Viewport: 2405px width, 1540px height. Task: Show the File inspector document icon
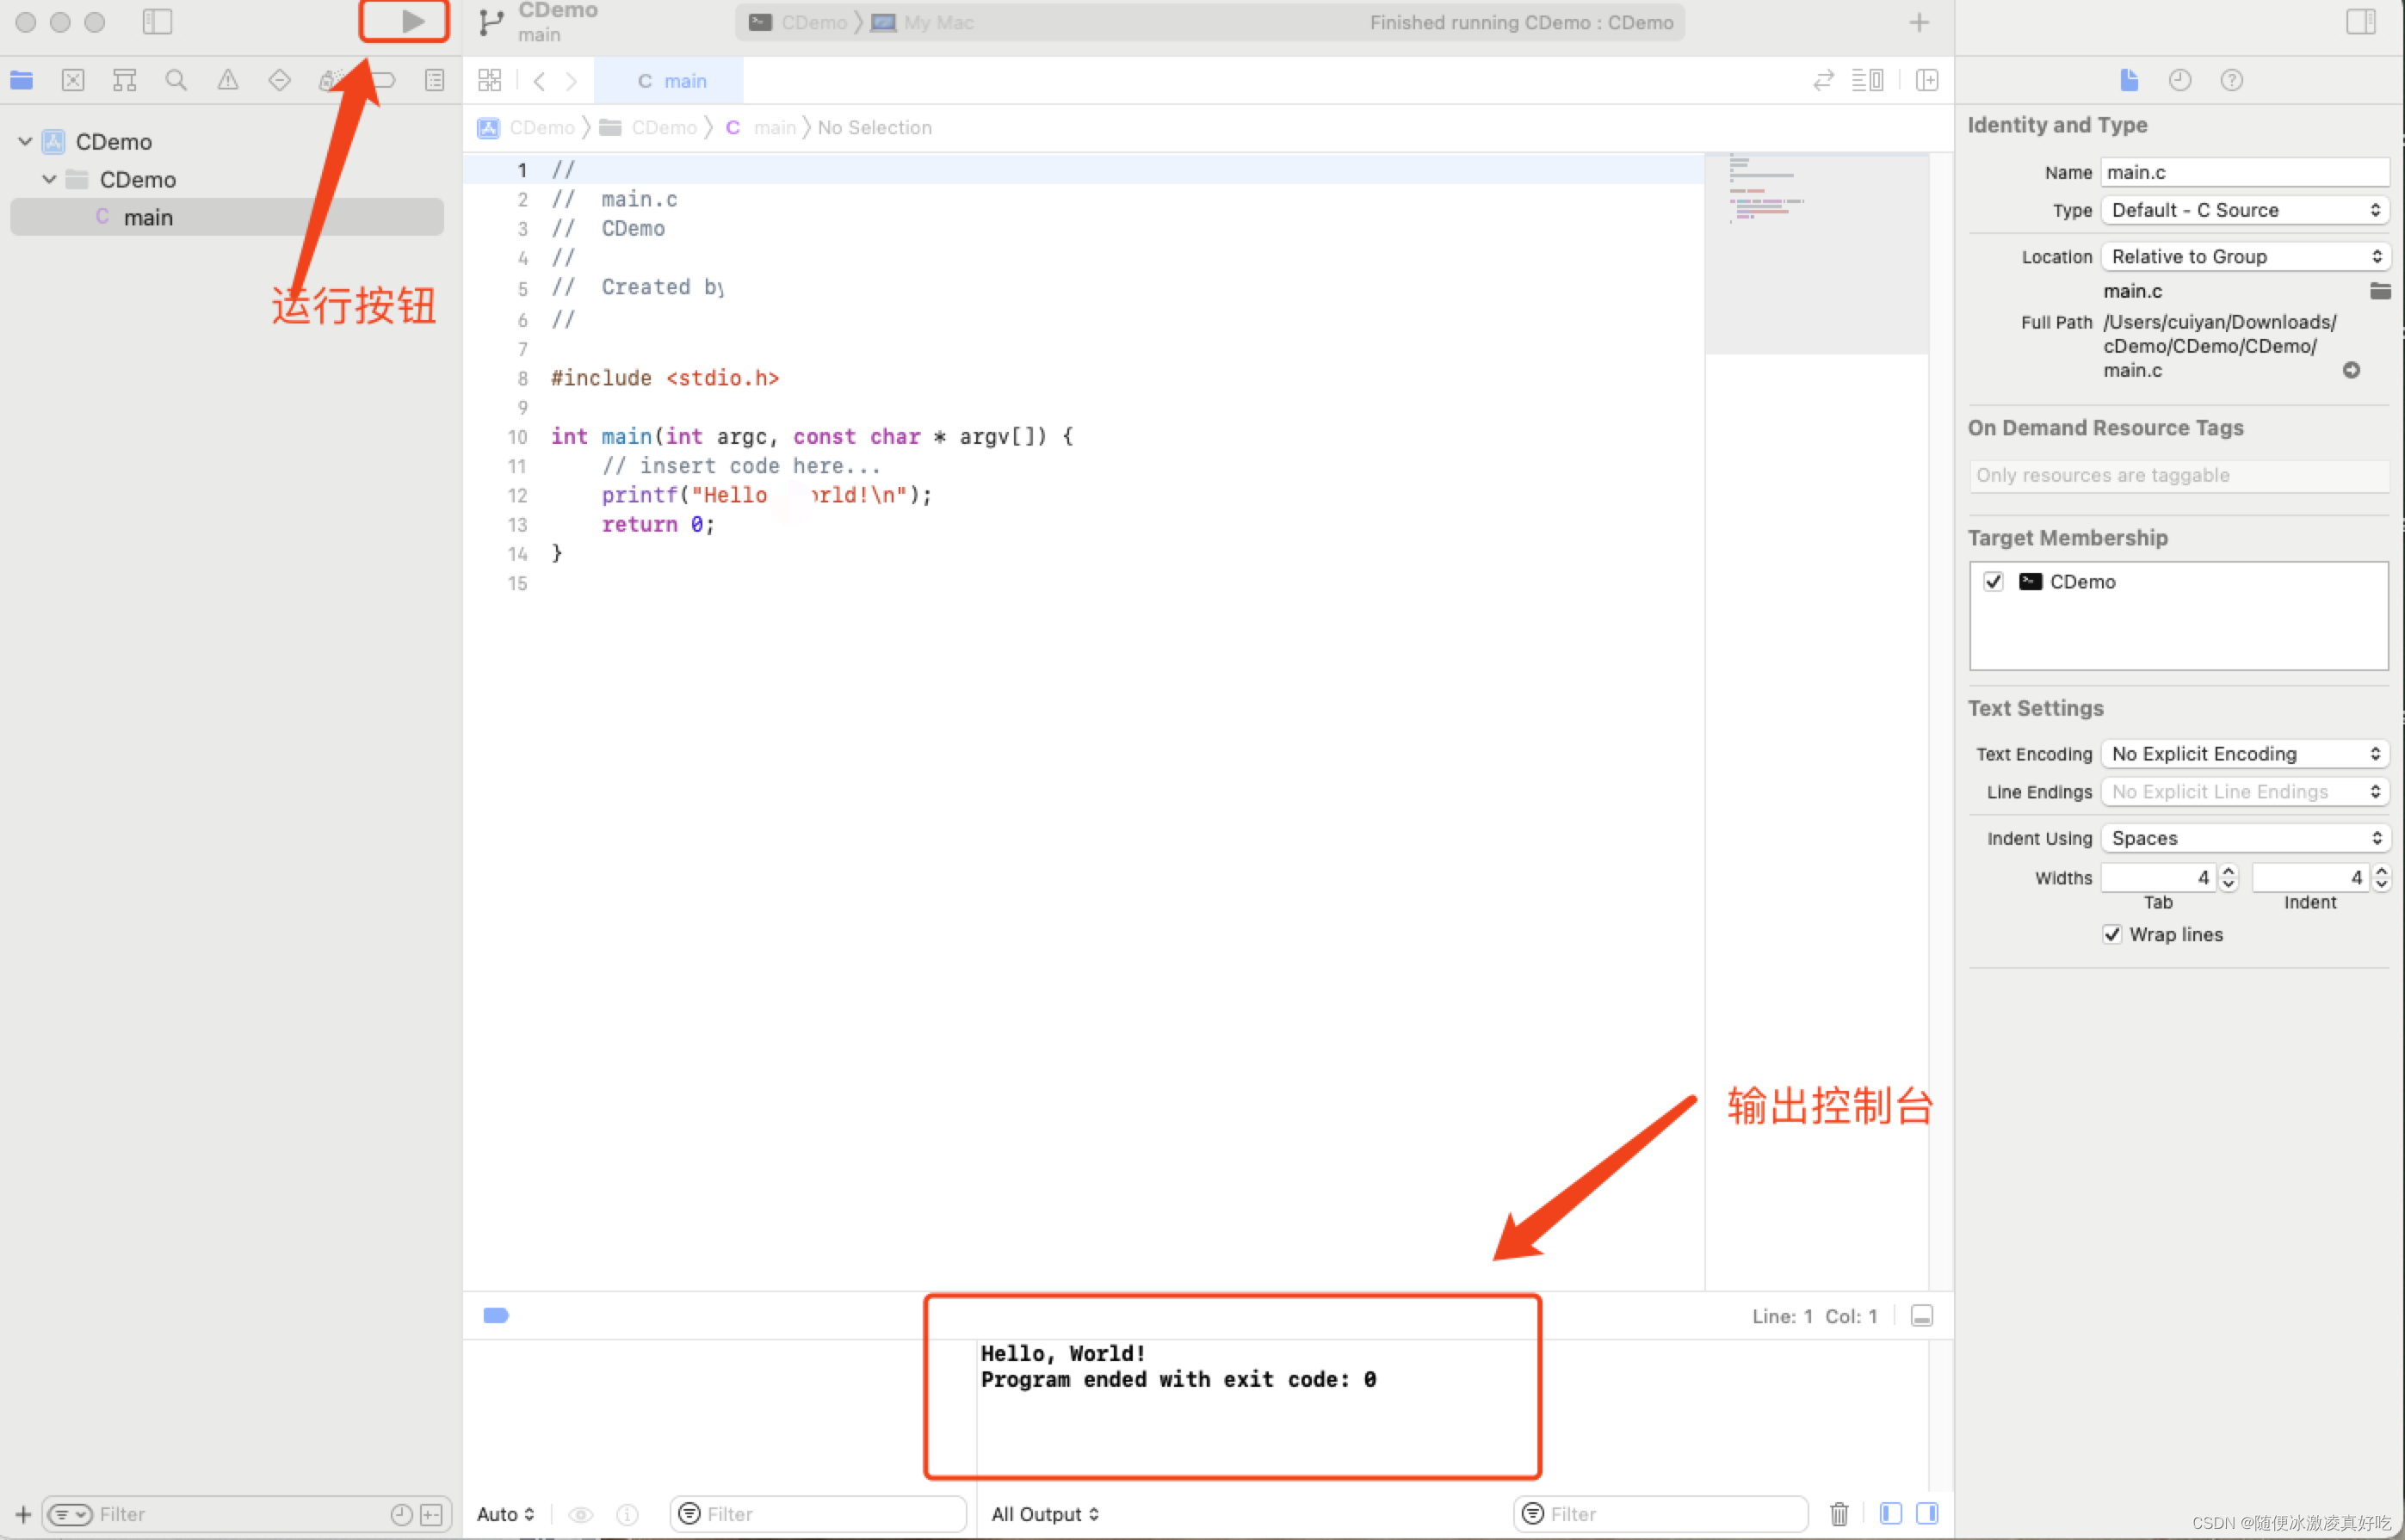(2129, 80)
